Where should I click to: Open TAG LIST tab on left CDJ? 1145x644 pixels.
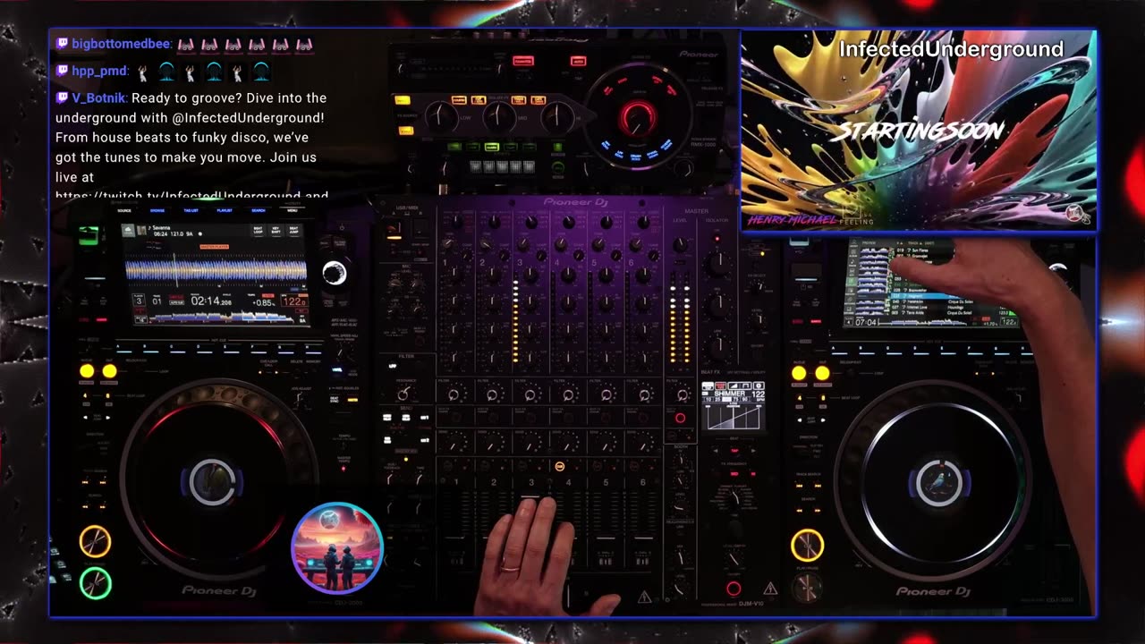point(191,210)
